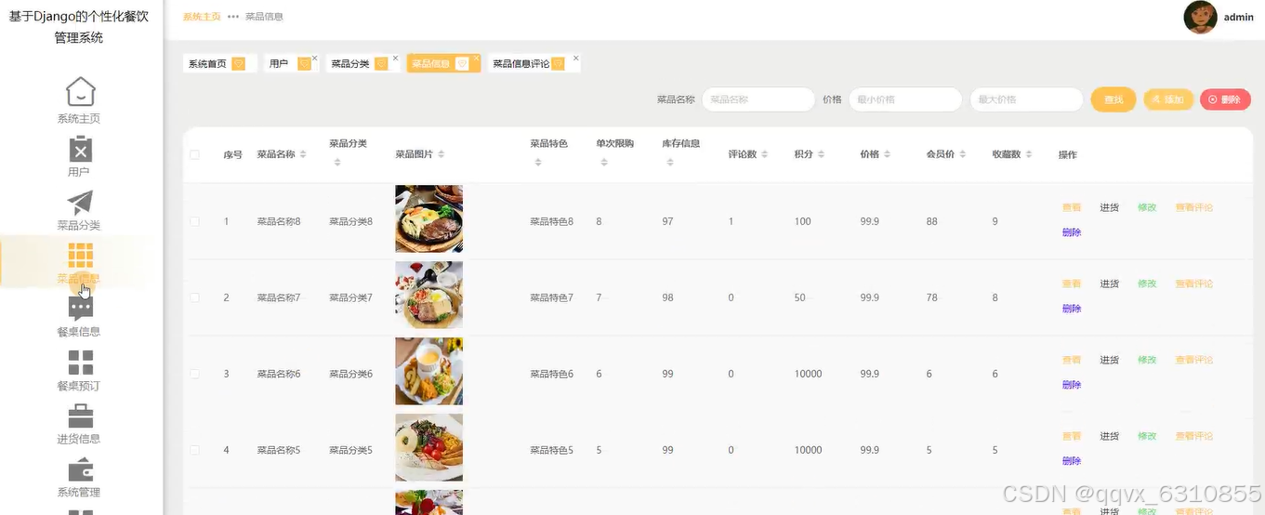Open 餐桌预订 four-square sidebar icon

(x=81, y=363)
